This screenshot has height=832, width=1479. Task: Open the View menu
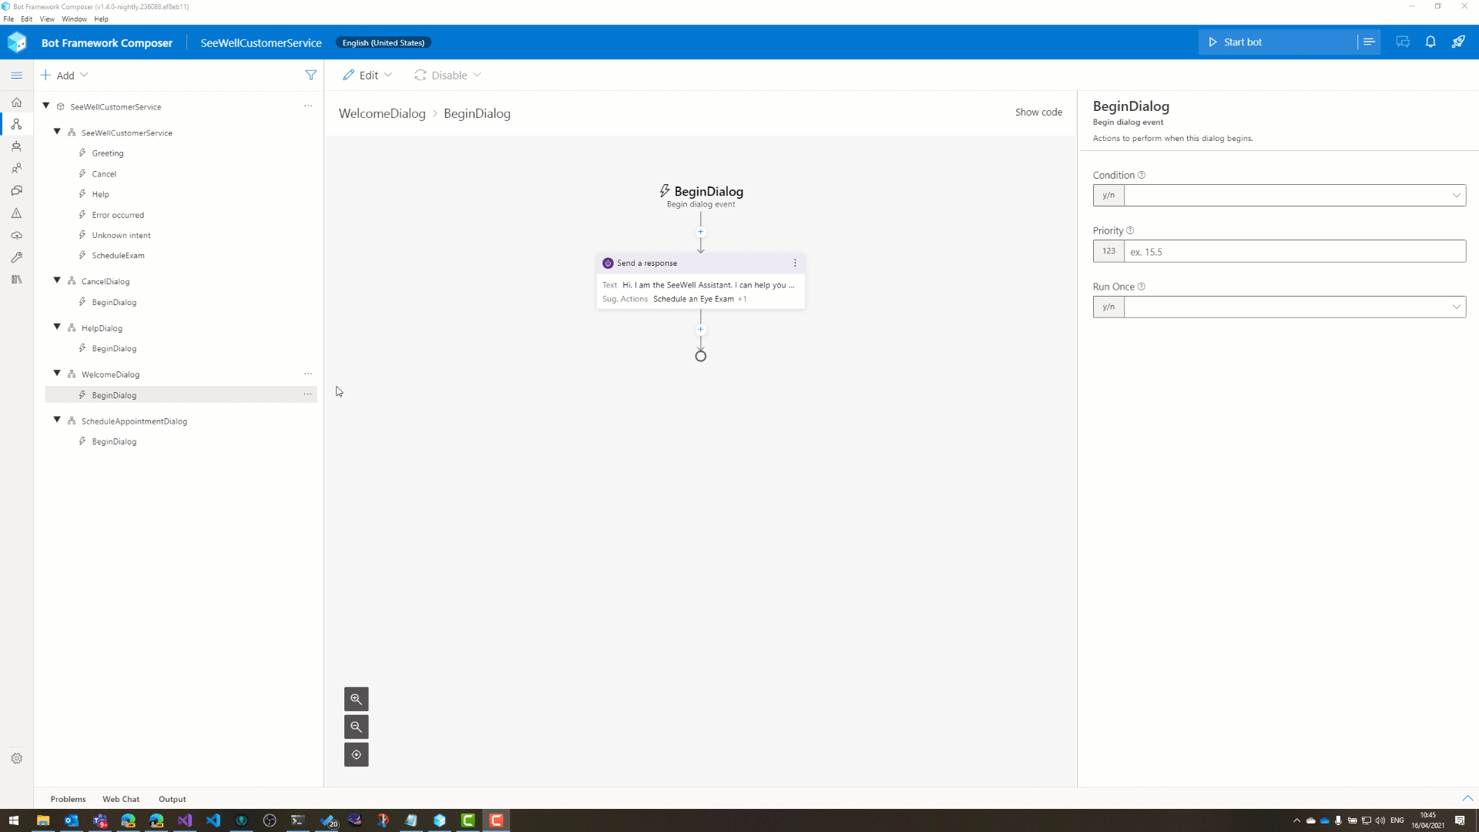tap(46, 18)
